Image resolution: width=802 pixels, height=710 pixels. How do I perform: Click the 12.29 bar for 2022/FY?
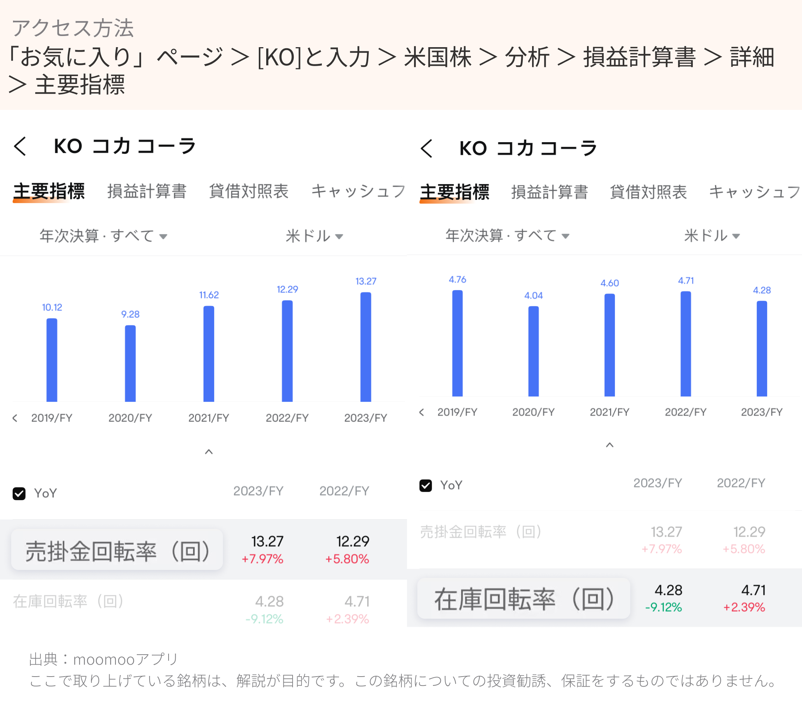click(287, 351)
